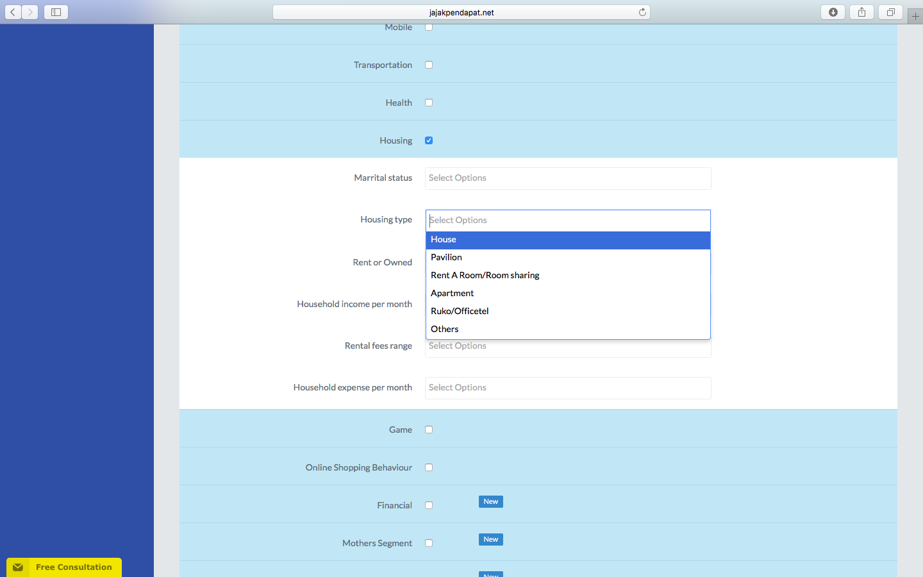
Task: Click the Marrital status label
Action: pyautogui.click(x=383, y=178)
